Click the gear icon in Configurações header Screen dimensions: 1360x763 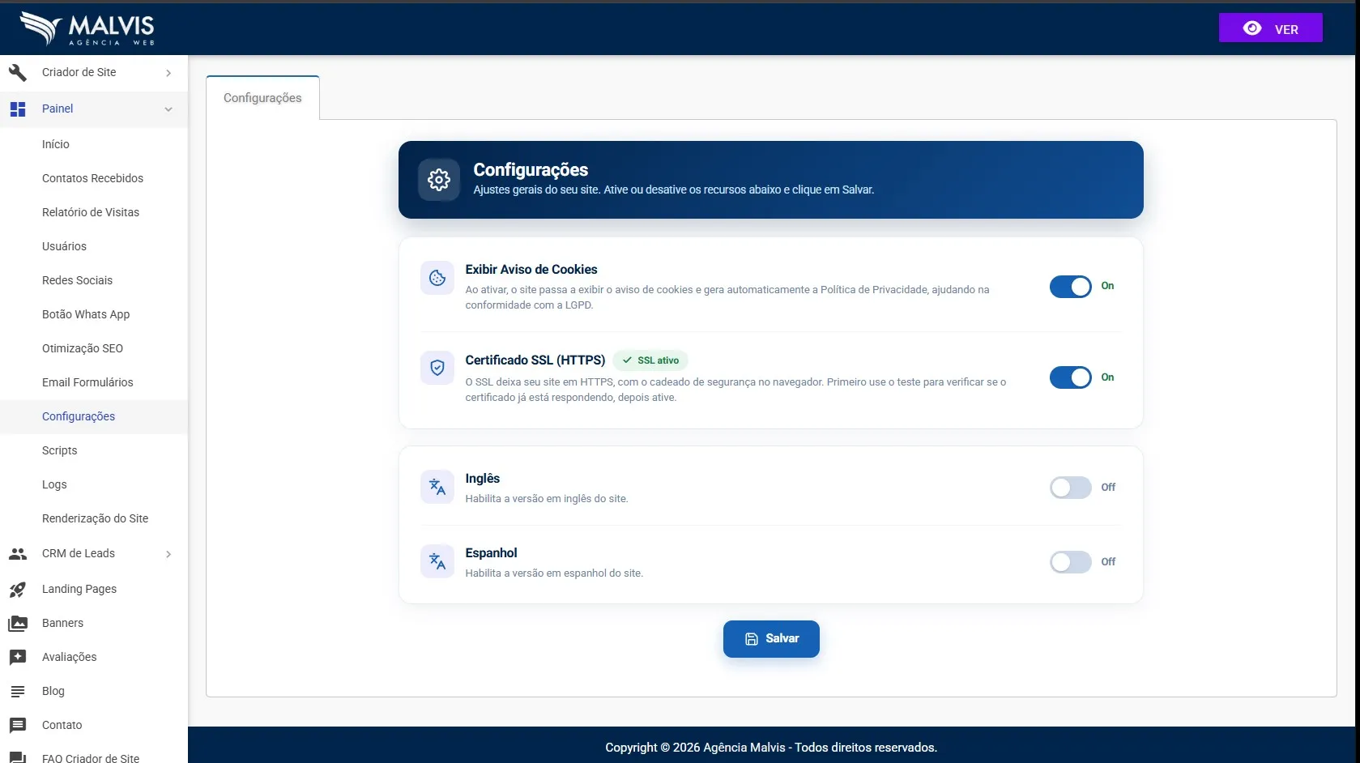[439, 180]
